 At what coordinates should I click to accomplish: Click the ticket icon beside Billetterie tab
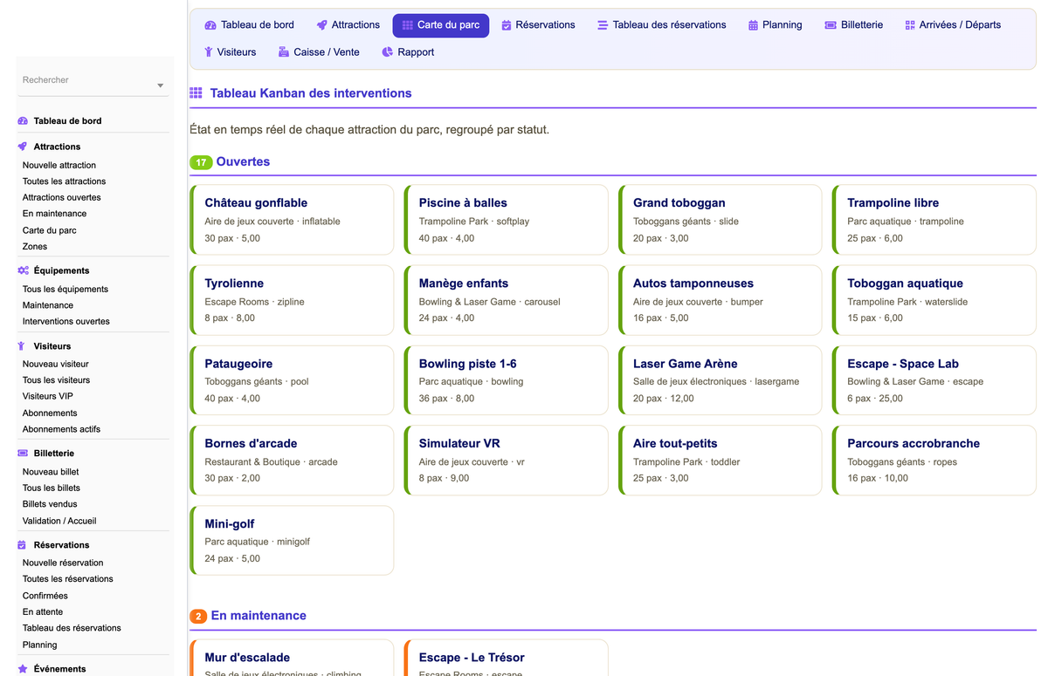pos(831,25)
